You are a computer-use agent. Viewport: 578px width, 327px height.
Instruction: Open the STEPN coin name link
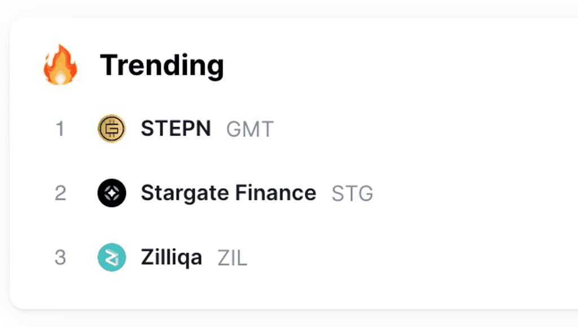click(176, 129)
